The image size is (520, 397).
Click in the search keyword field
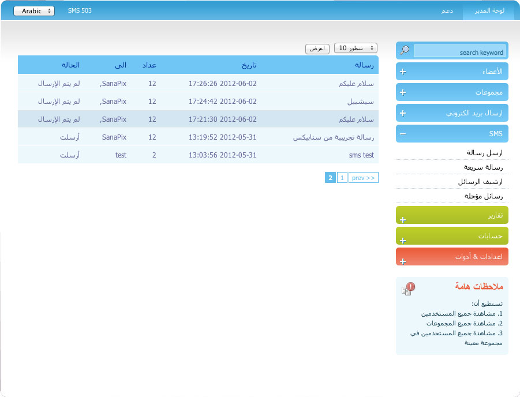point(459,52)
